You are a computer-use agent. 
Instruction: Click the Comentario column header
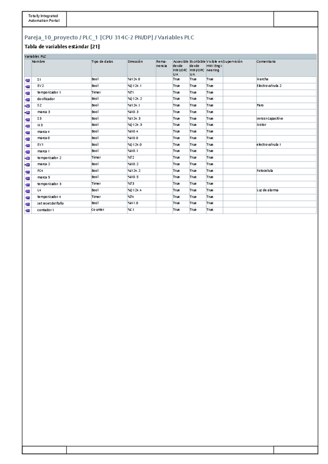[286, 68]
